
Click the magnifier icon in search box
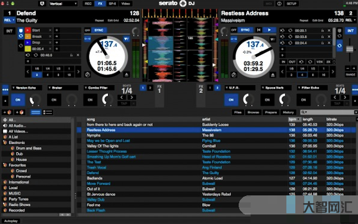(303, 112)
